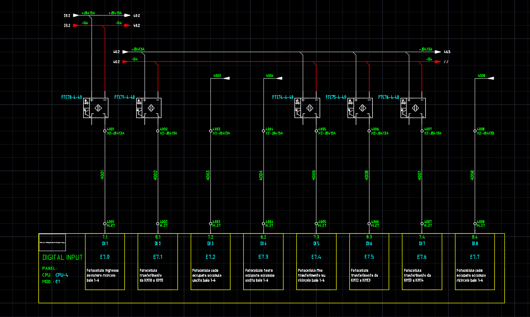Click the DIGITAL INPUT module title
Image resolution: width=530 pixels, height=317 pixels.
point(62,258)
